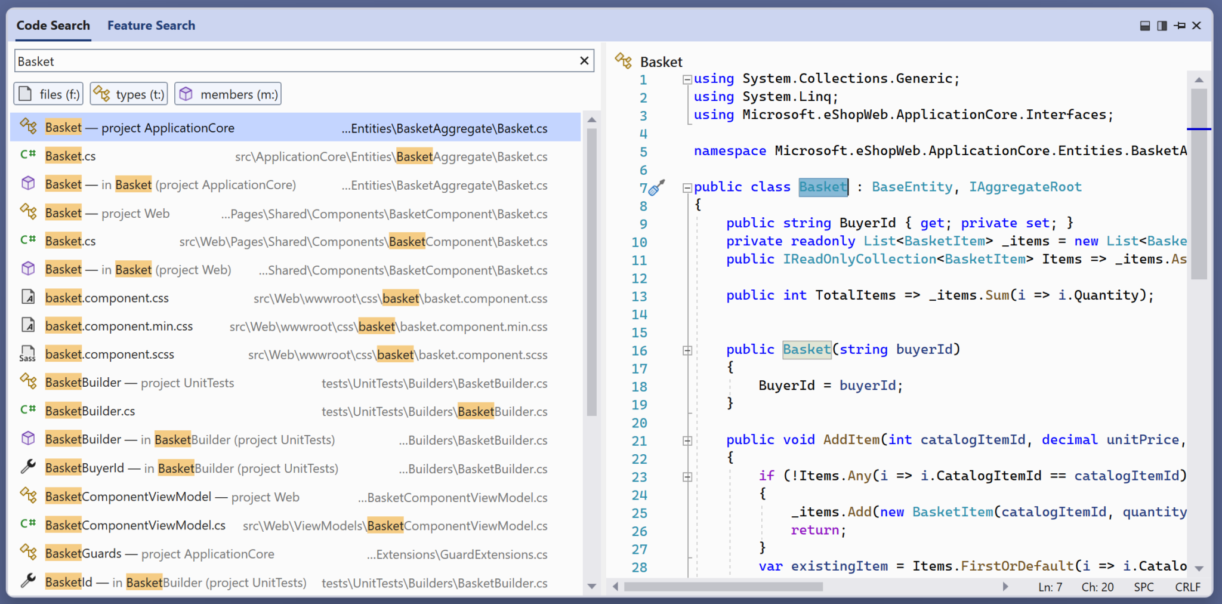Collapse the Basket class on line 7
Viewport: 1222px width, 604px height.
click(x=687, y=187)
